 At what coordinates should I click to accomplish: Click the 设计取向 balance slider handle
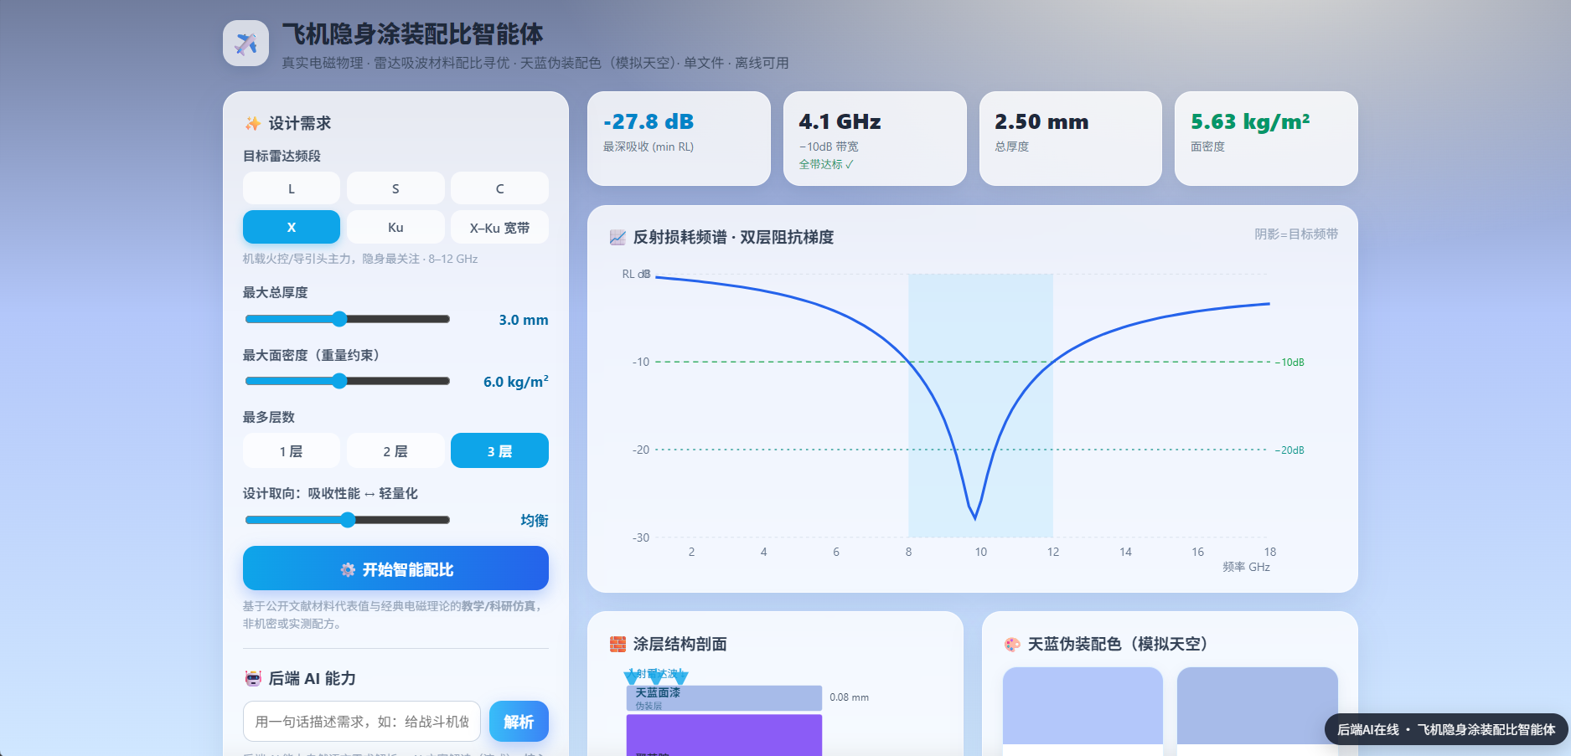pyautogui.click(x=348, y=520)
